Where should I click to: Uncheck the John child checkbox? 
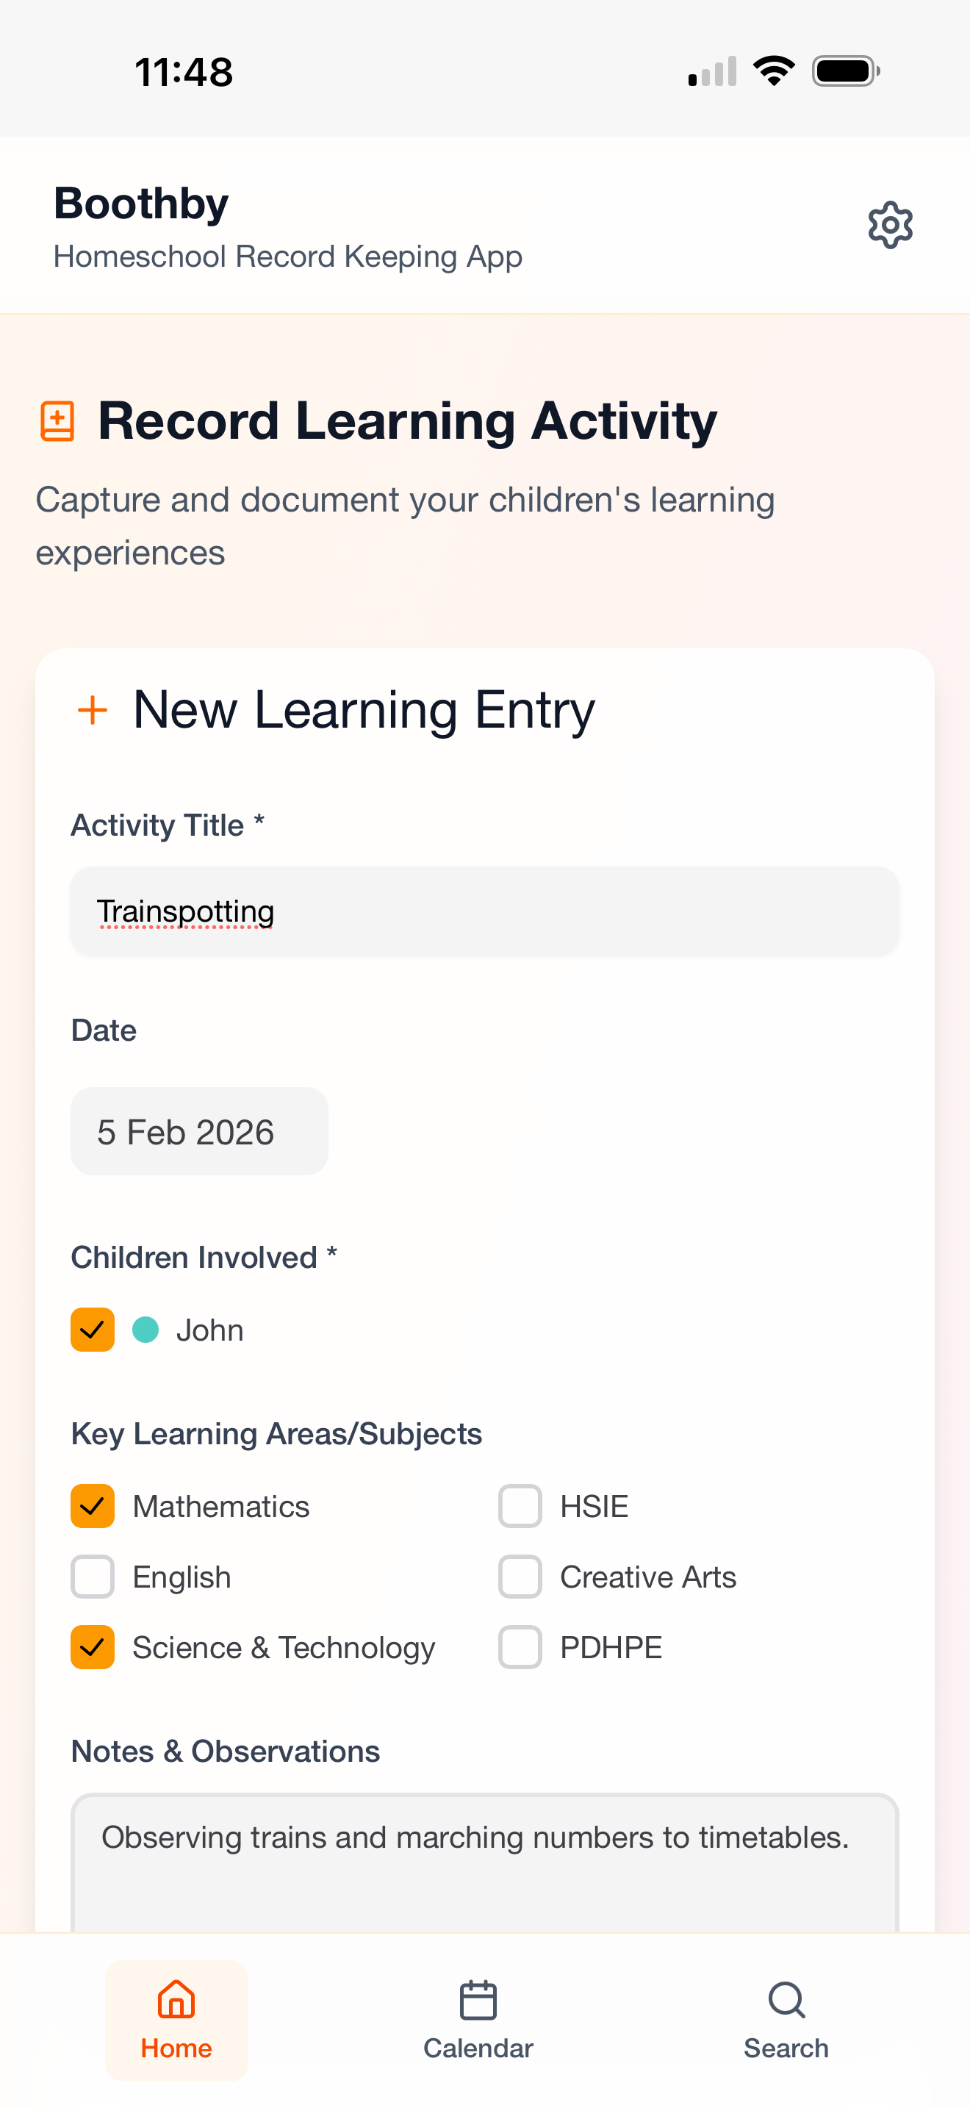[93, 1330]
